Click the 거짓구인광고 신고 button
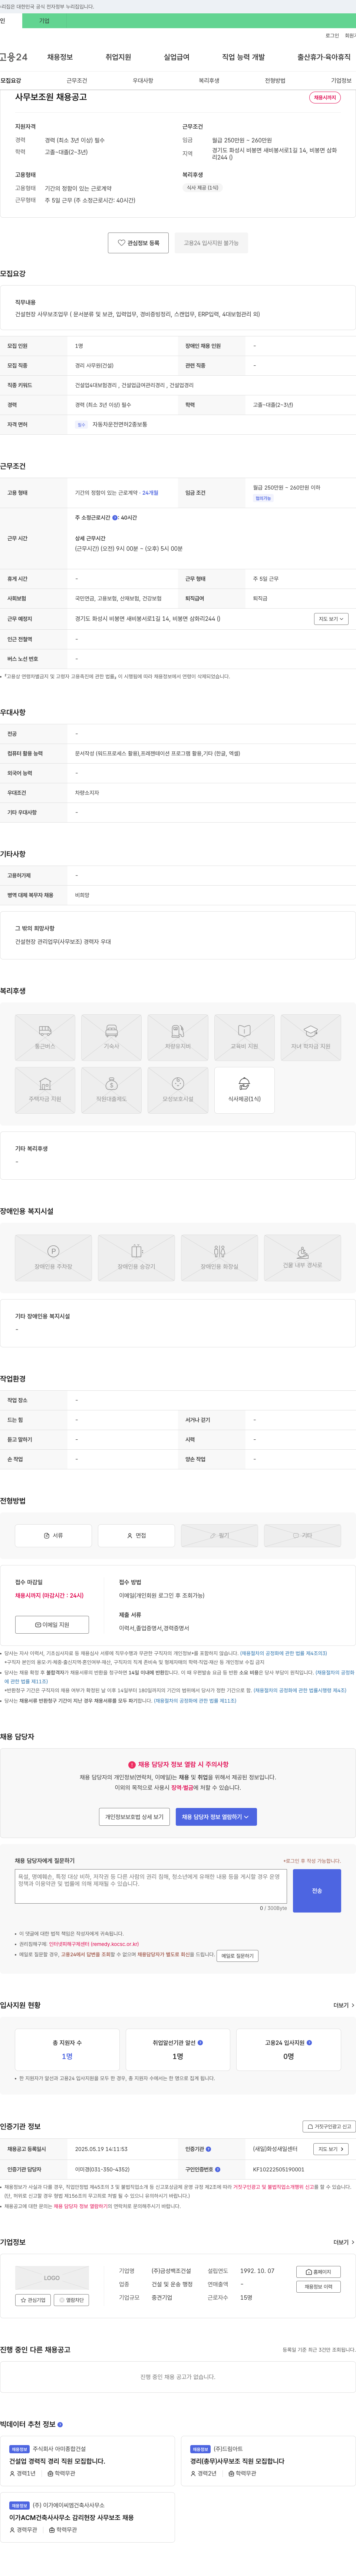This screenshot has width=356, height=2576. (x=329, y=2126)
